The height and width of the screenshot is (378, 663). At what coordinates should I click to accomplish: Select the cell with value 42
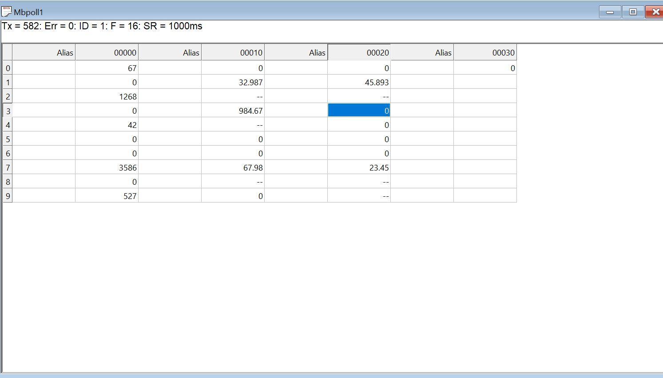click(107, 125)
